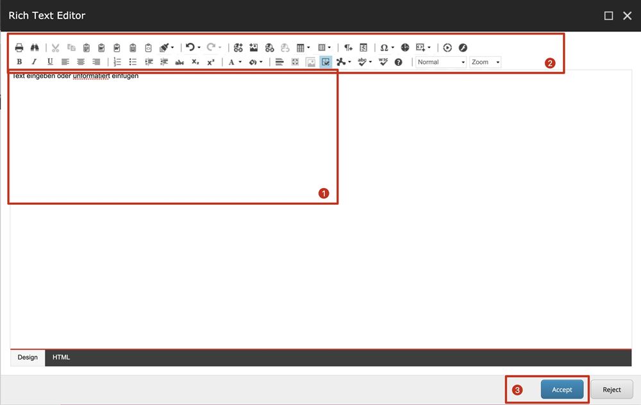641x405 pixels.
Task: Toggle italic formatting
Action: tap(35, 62)
